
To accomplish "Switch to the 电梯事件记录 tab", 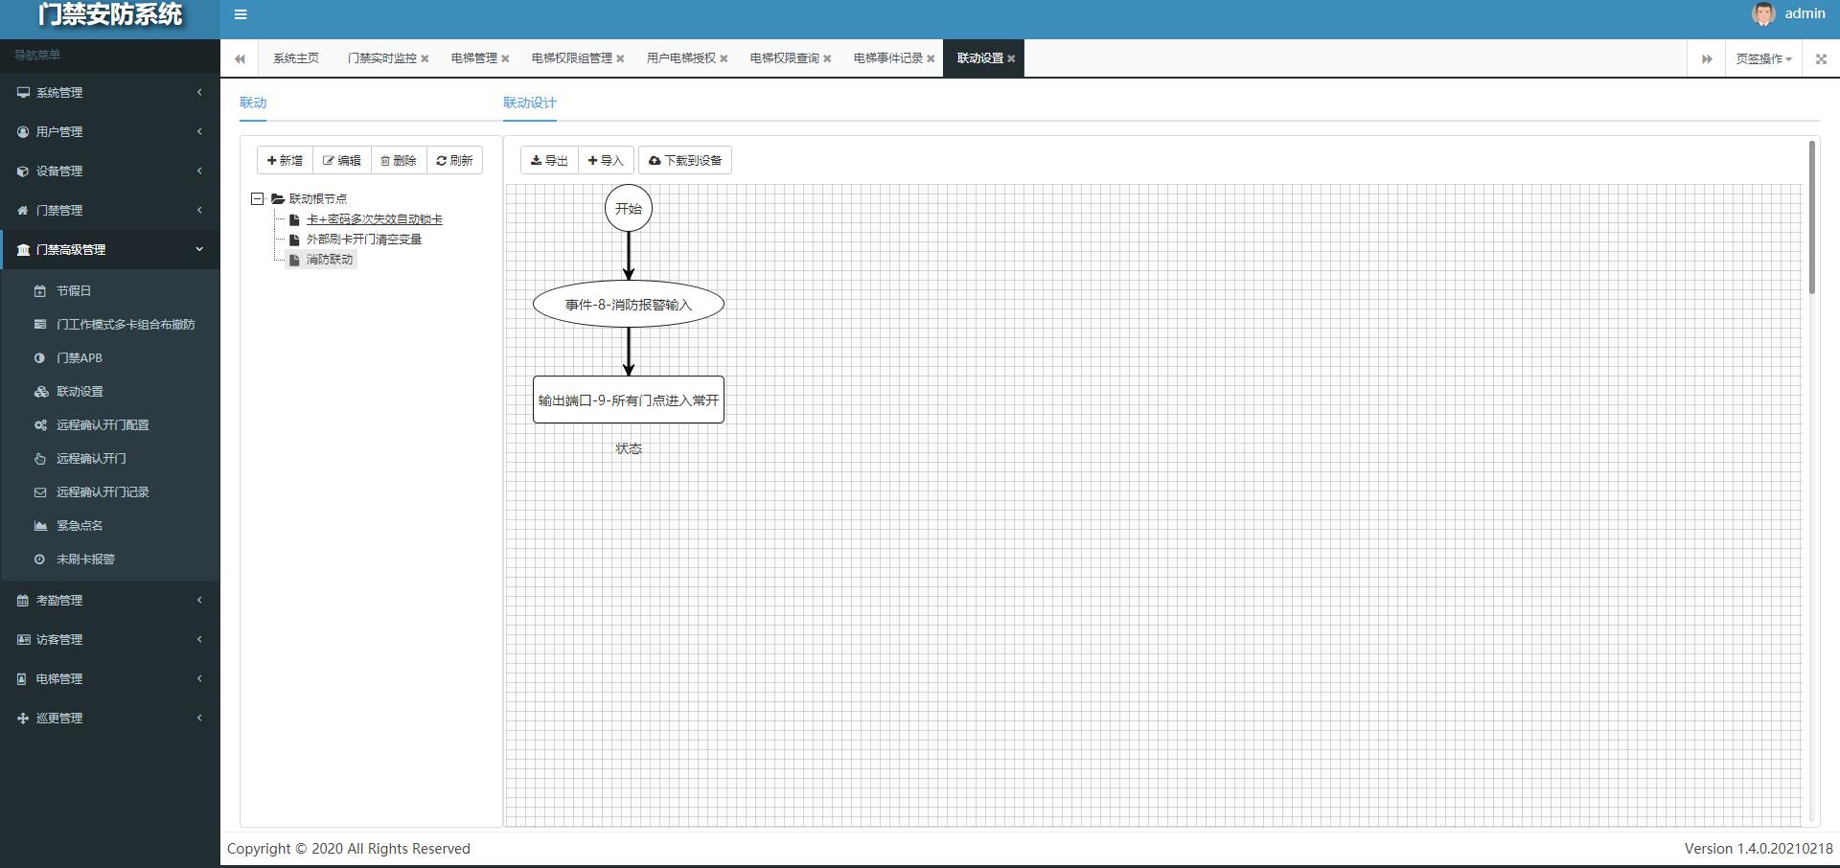I will tap(887, 58).
